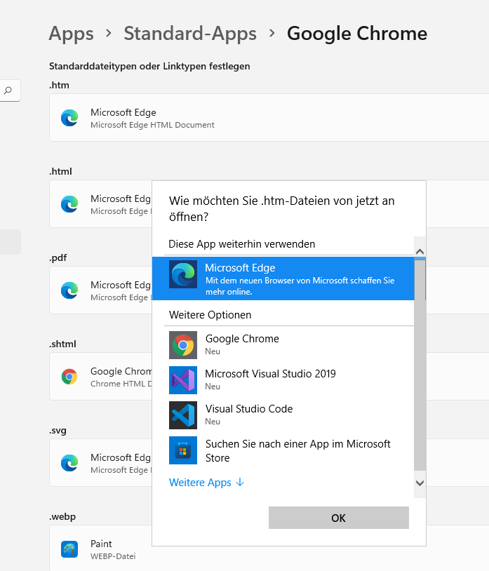The image size is (489, 571).
Task: Go back to Apps in breadcrumb
Action: (72, 34)
